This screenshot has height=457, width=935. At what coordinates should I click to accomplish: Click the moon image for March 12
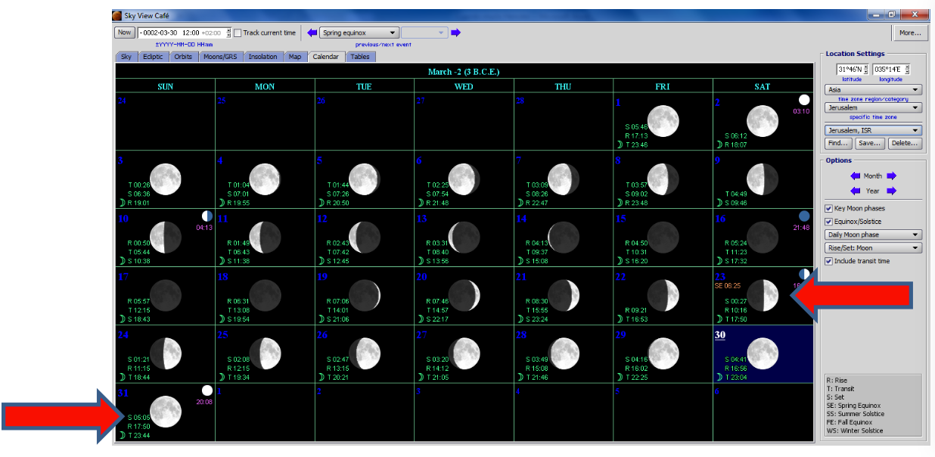point(364,238)
